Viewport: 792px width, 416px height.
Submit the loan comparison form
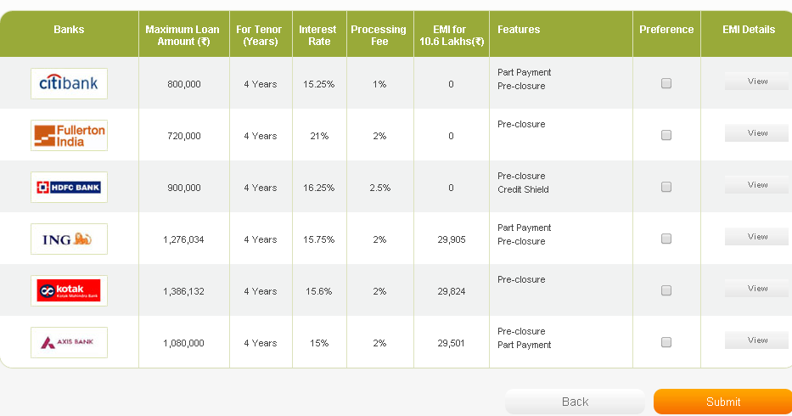coord(722,402)
